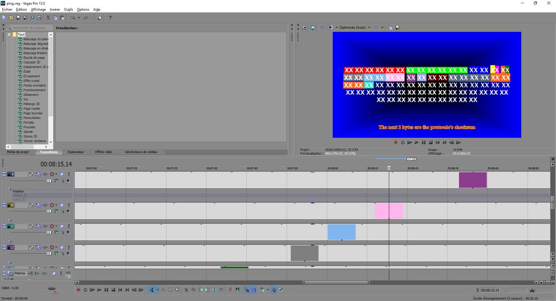Open overlays dropdown arrow in preview toolbar

pyautogui.click(x=382, y=27)
